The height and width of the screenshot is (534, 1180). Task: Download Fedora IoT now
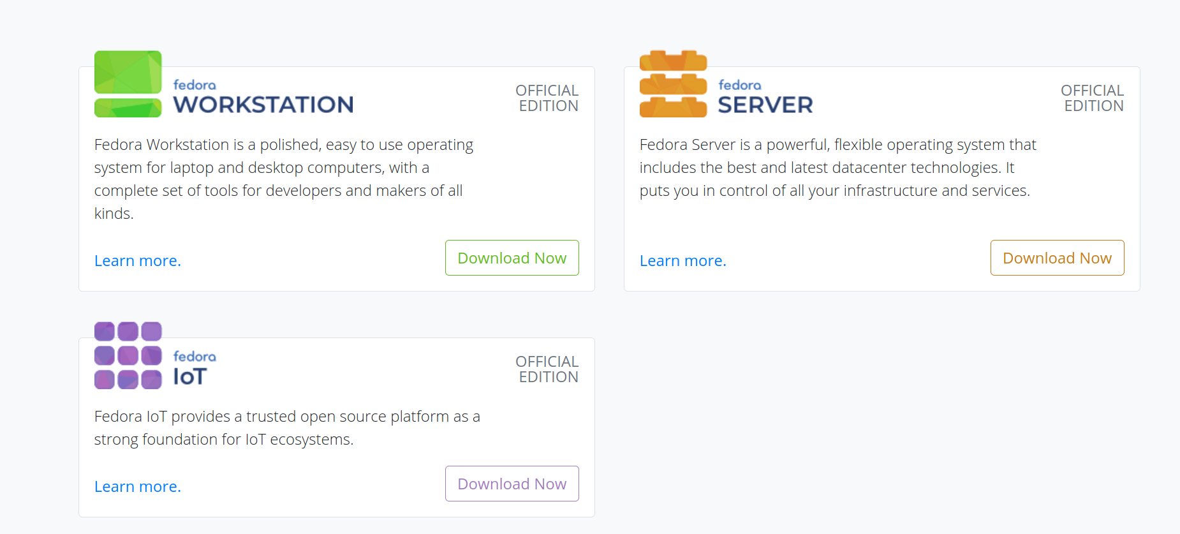click(512, 484)
